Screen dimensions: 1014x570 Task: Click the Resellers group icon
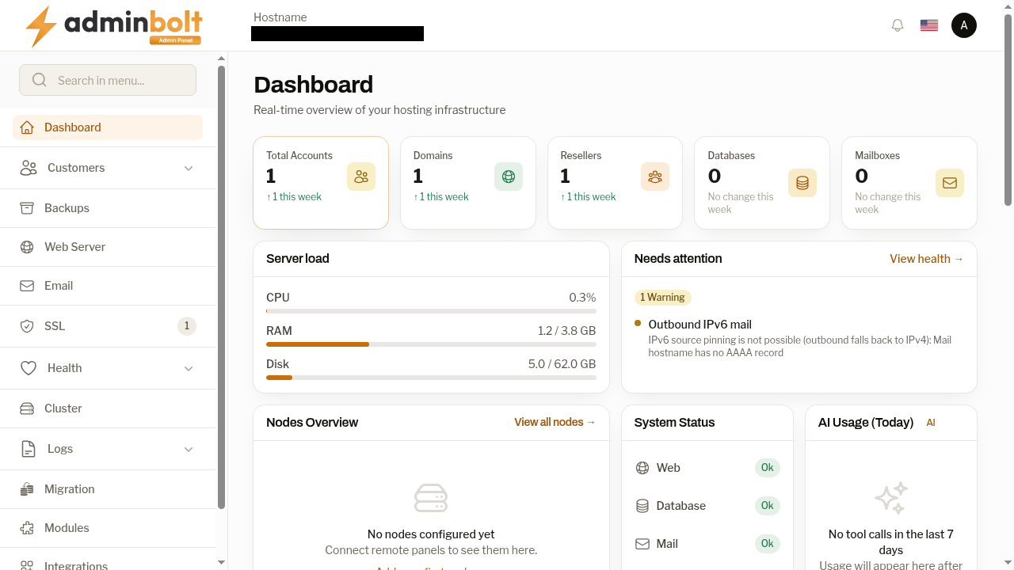655,177
